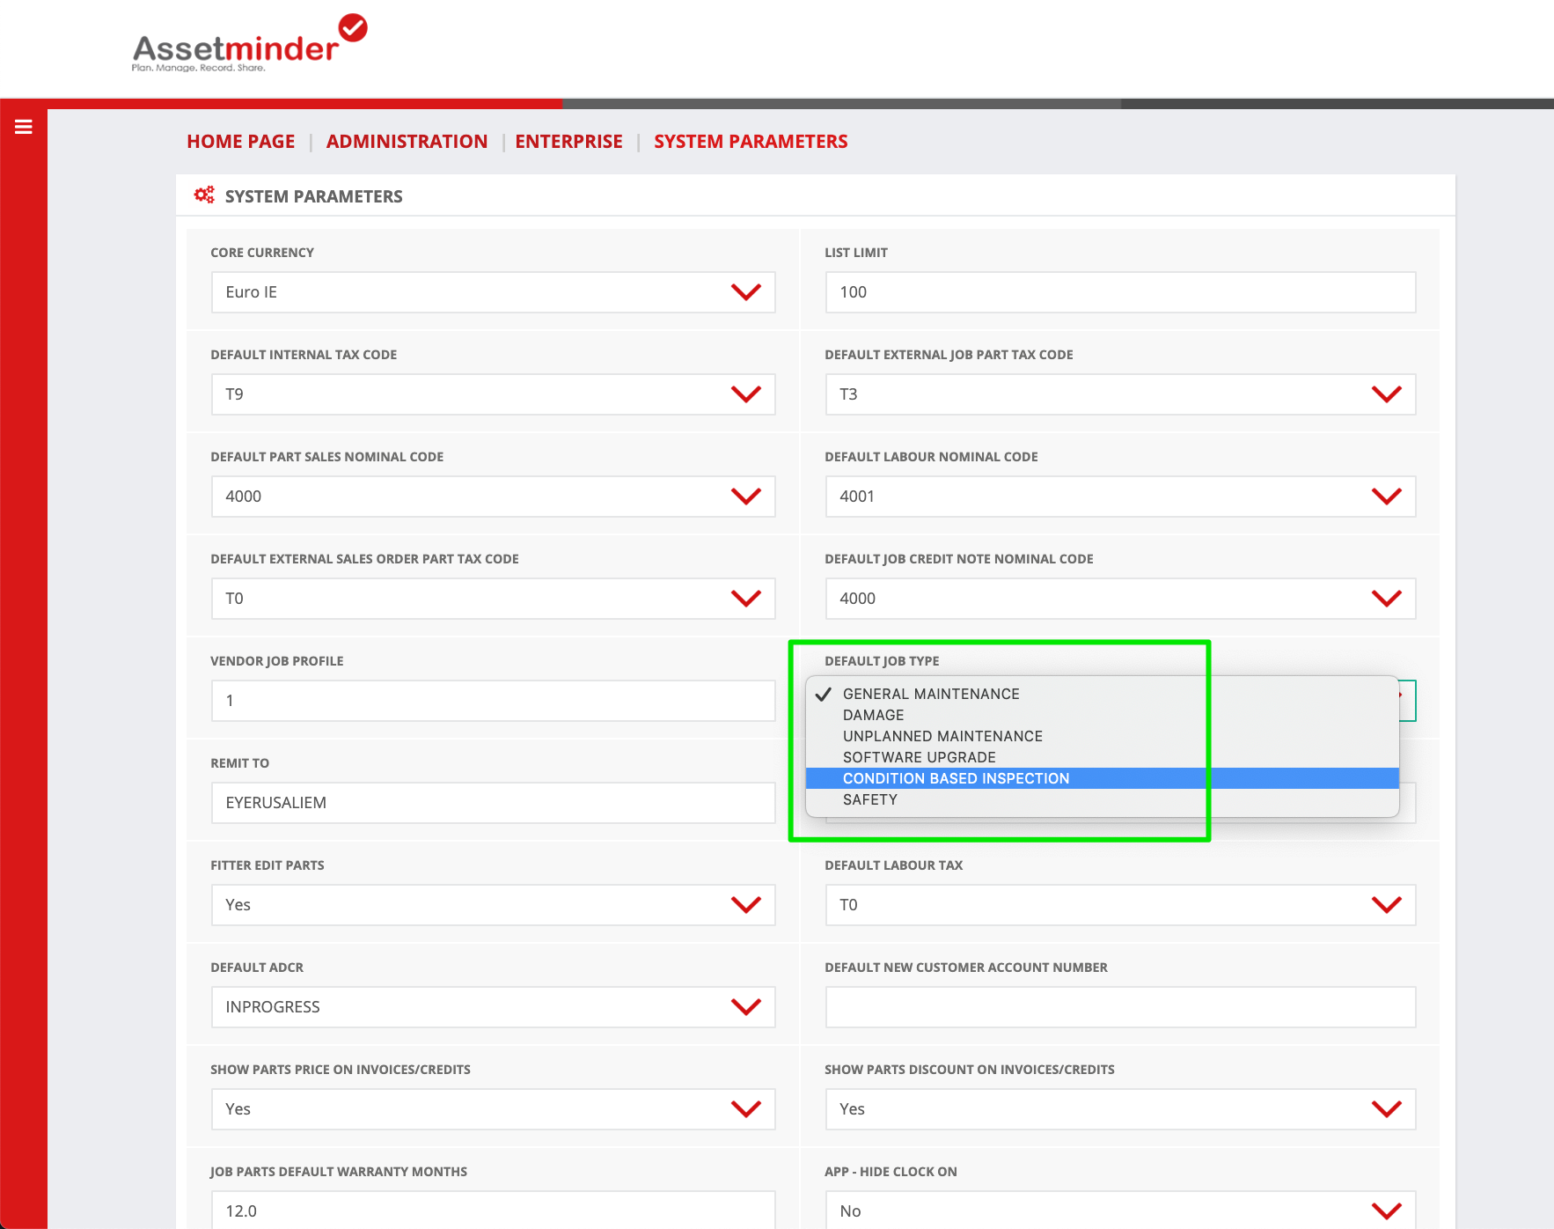Open Fitter Edit Parts dropdown
The height and width of the screenshot is (1229, 1554).
[x=493, y=905]
